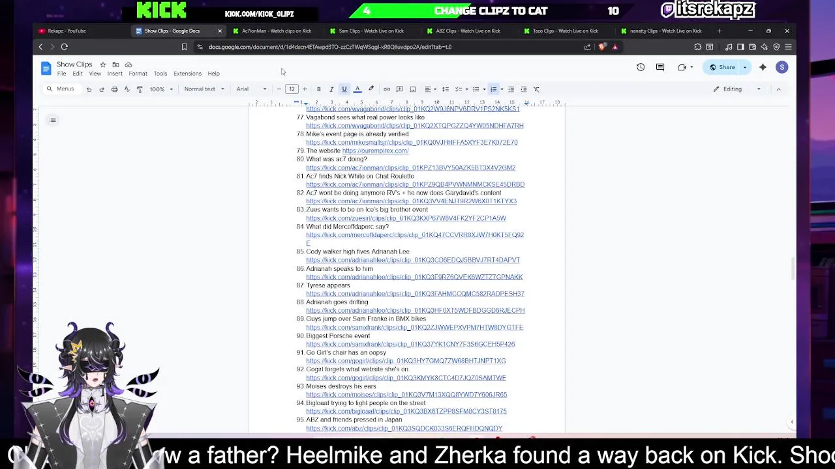
Task: Insert image using toolbar icon
Action: (x=413, y=89)
